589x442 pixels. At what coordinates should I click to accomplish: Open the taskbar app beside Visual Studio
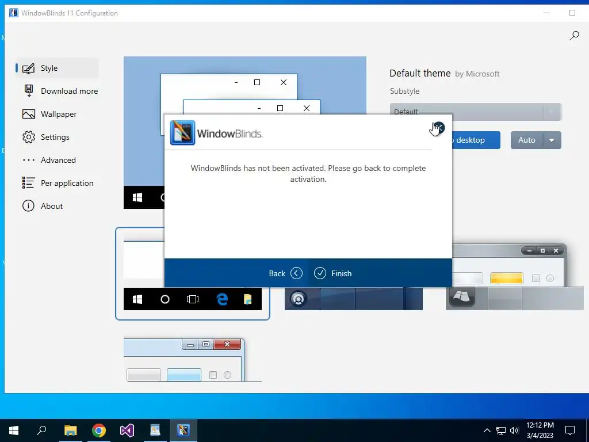155,430
